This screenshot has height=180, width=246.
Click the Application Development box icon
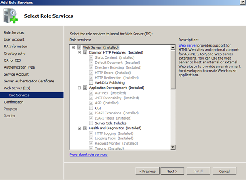(x=85, y=88)
